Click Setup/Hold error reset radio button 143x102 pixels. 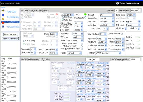coord(82,49)
